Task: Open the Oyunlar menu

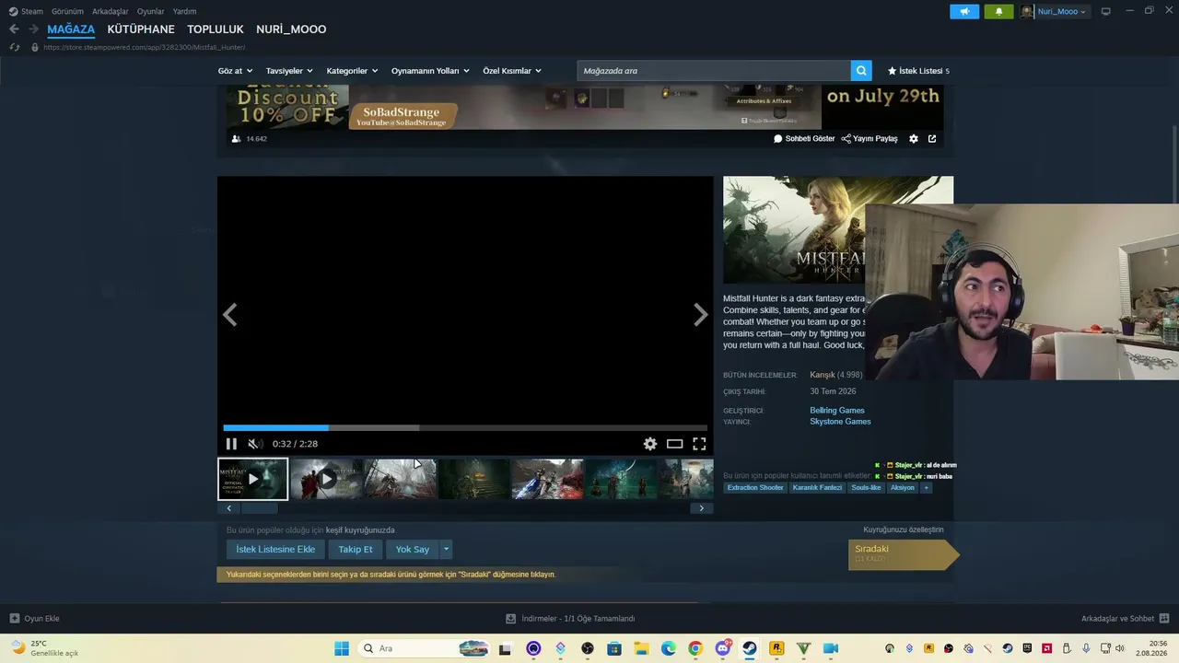Action: pos(151,11)
